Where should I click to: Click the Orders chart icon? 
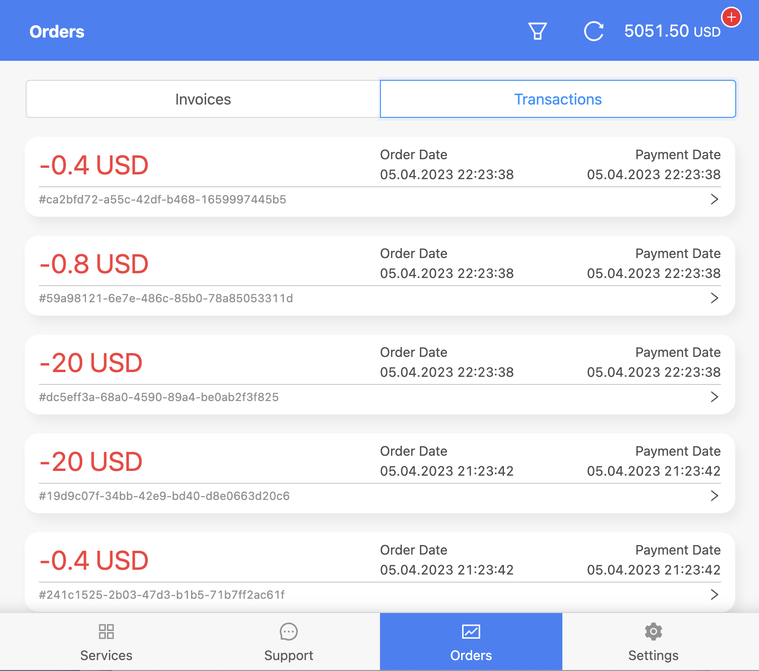pyautogui.click(x=471, y=632)
